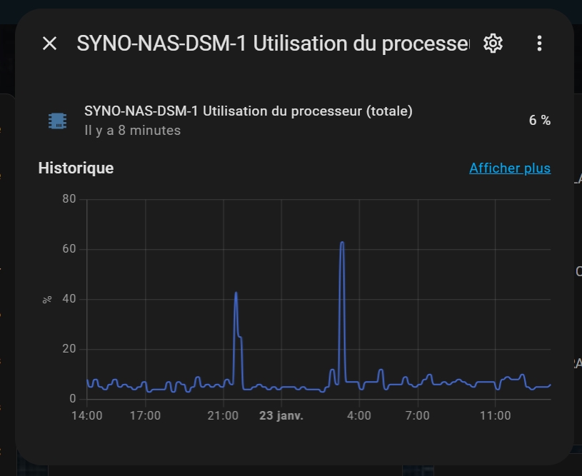Click the highest chart peak above 60%
The image size is (582, 476).
[x=342, y=243]
